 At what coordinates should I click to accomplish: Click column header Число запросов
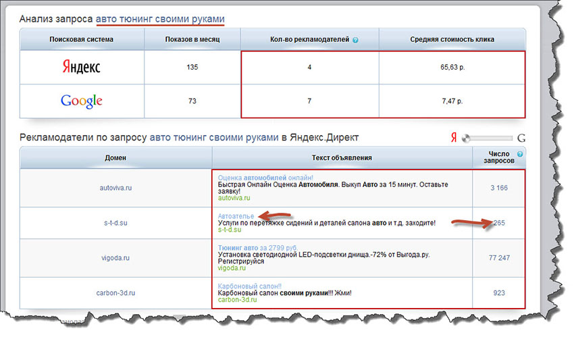point(499,157)
